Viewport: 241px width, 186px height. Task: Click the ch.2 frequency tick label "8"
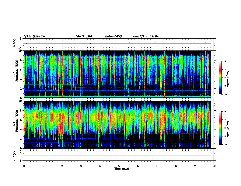pos(21,111)
